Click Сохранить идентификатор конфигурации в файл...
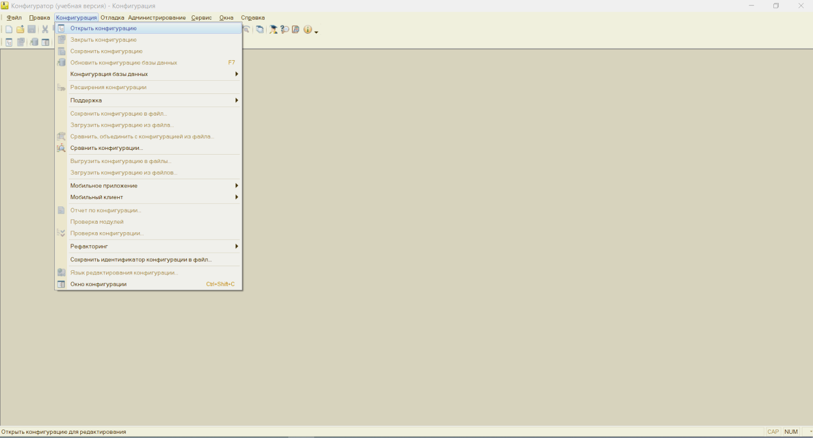813x438 pixels. click(x=141, y=260)
